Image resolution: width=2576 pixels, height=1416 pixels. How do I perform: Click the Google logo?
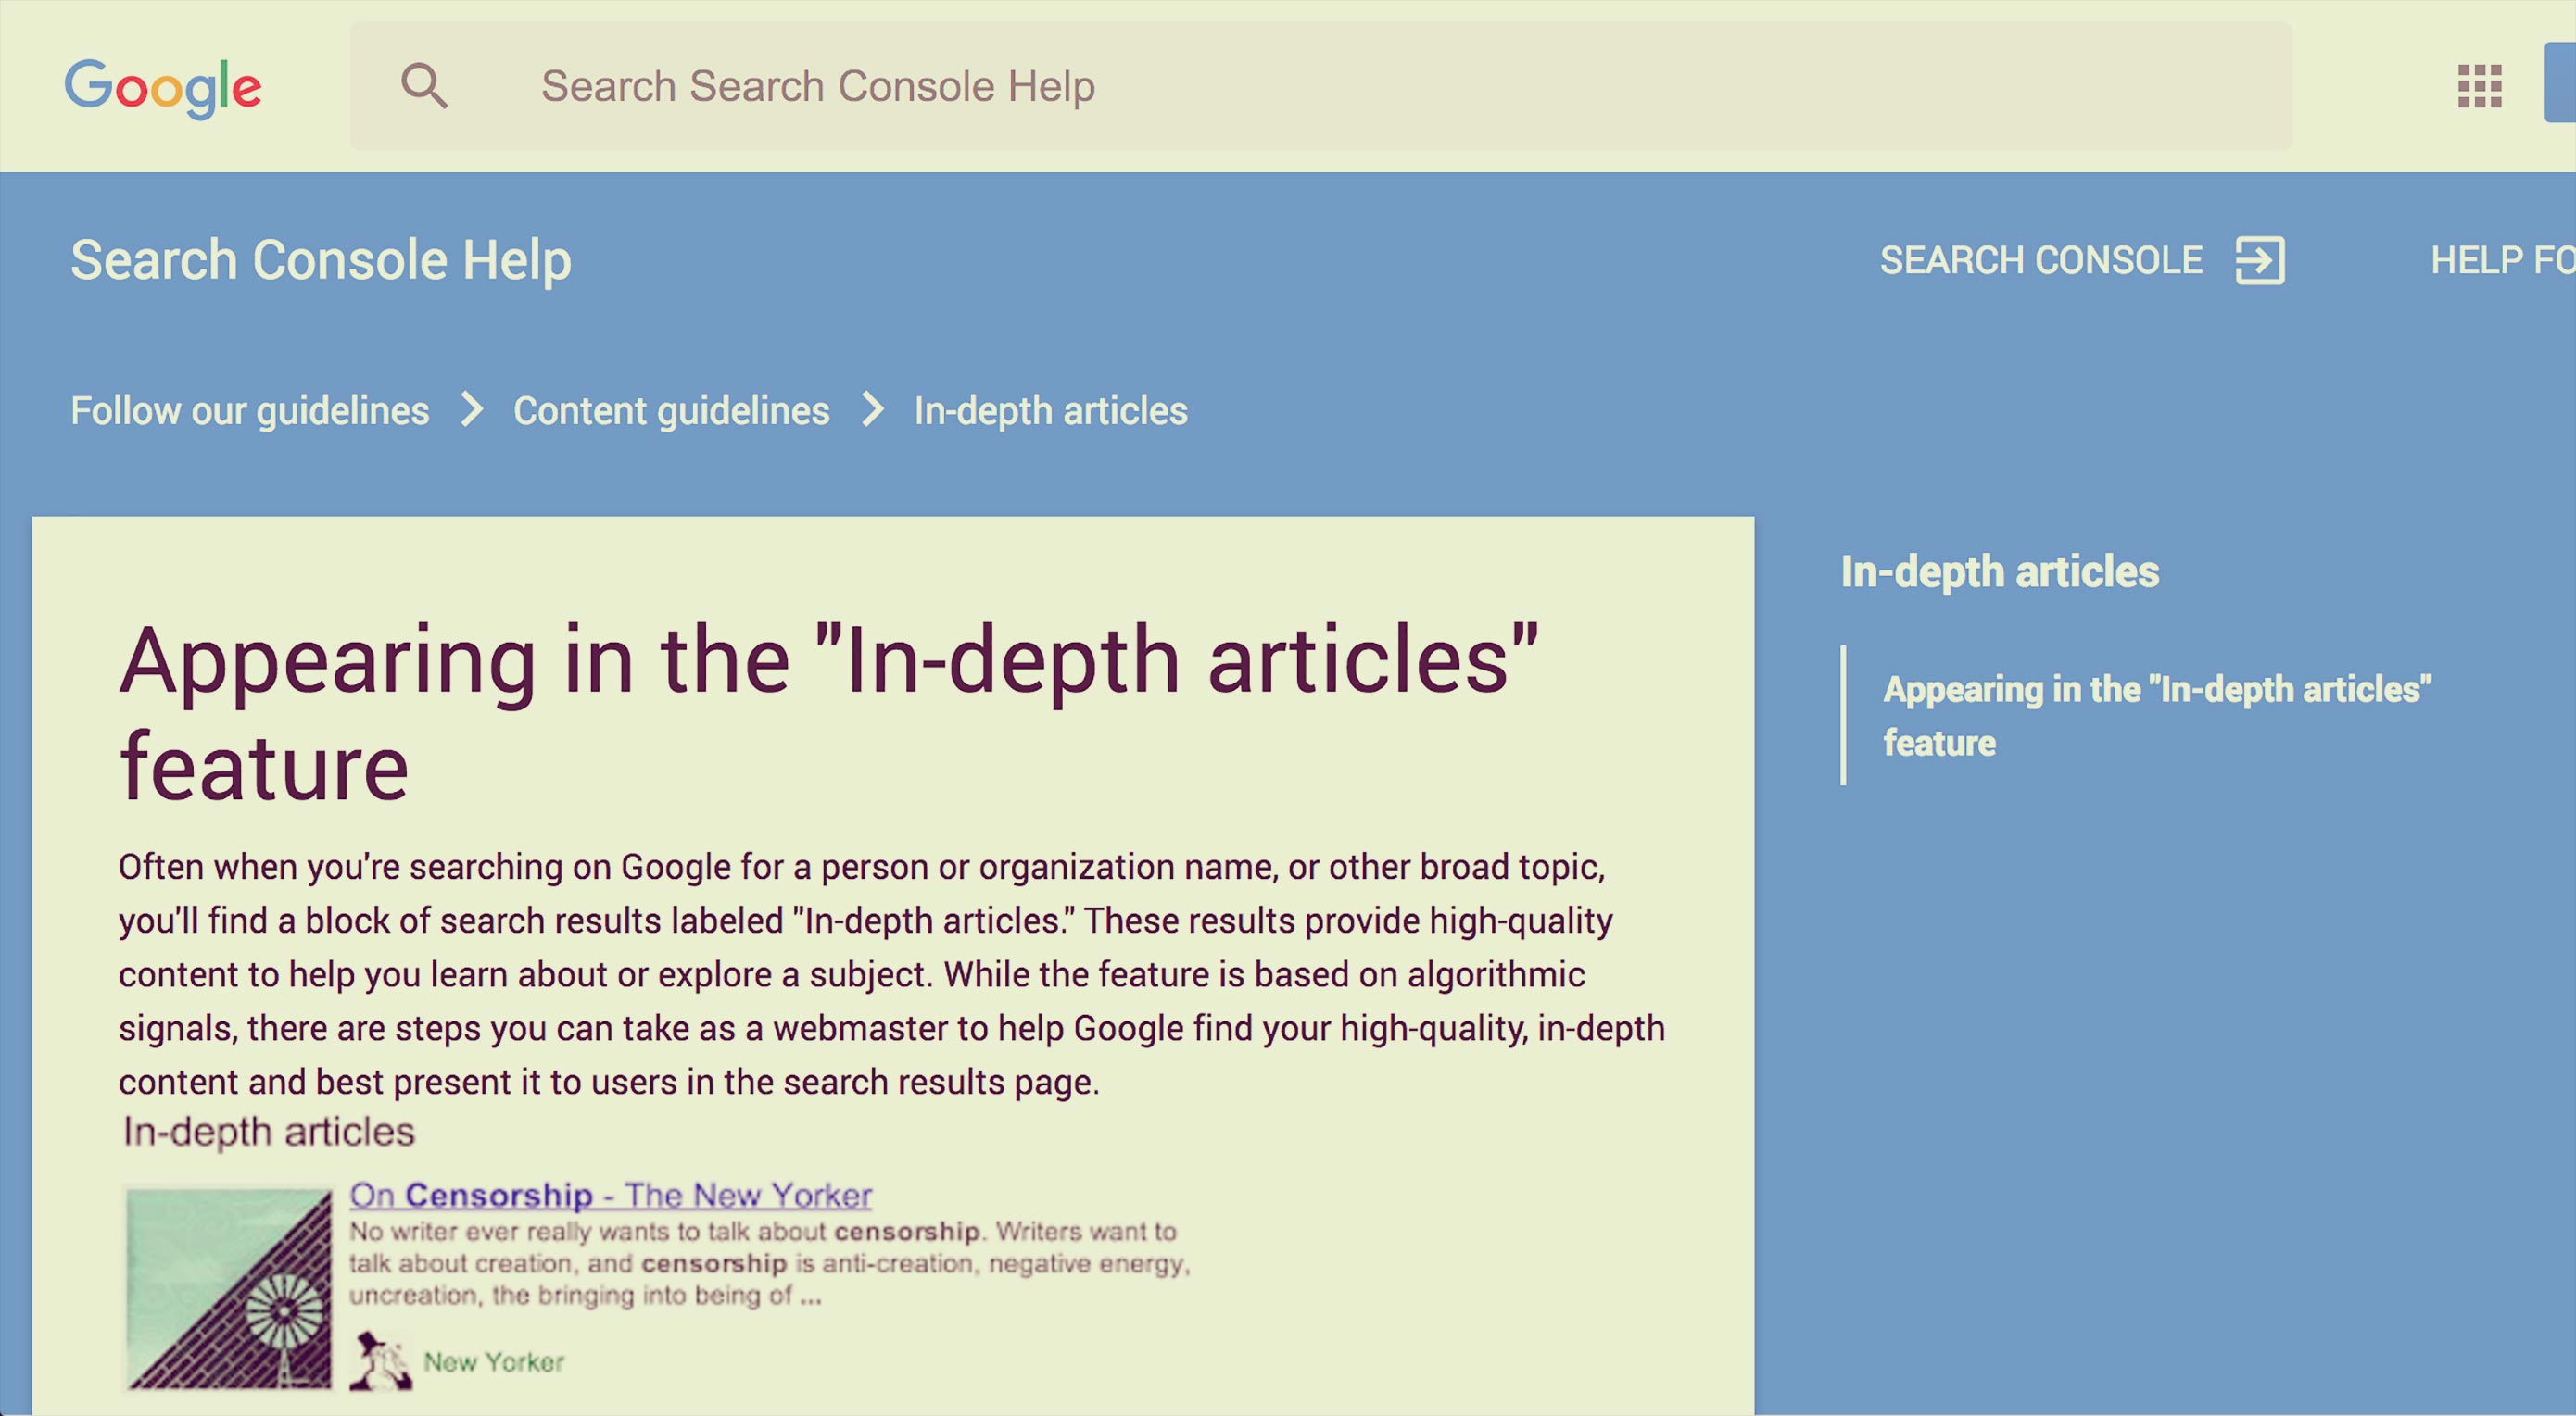click(163, 88)
